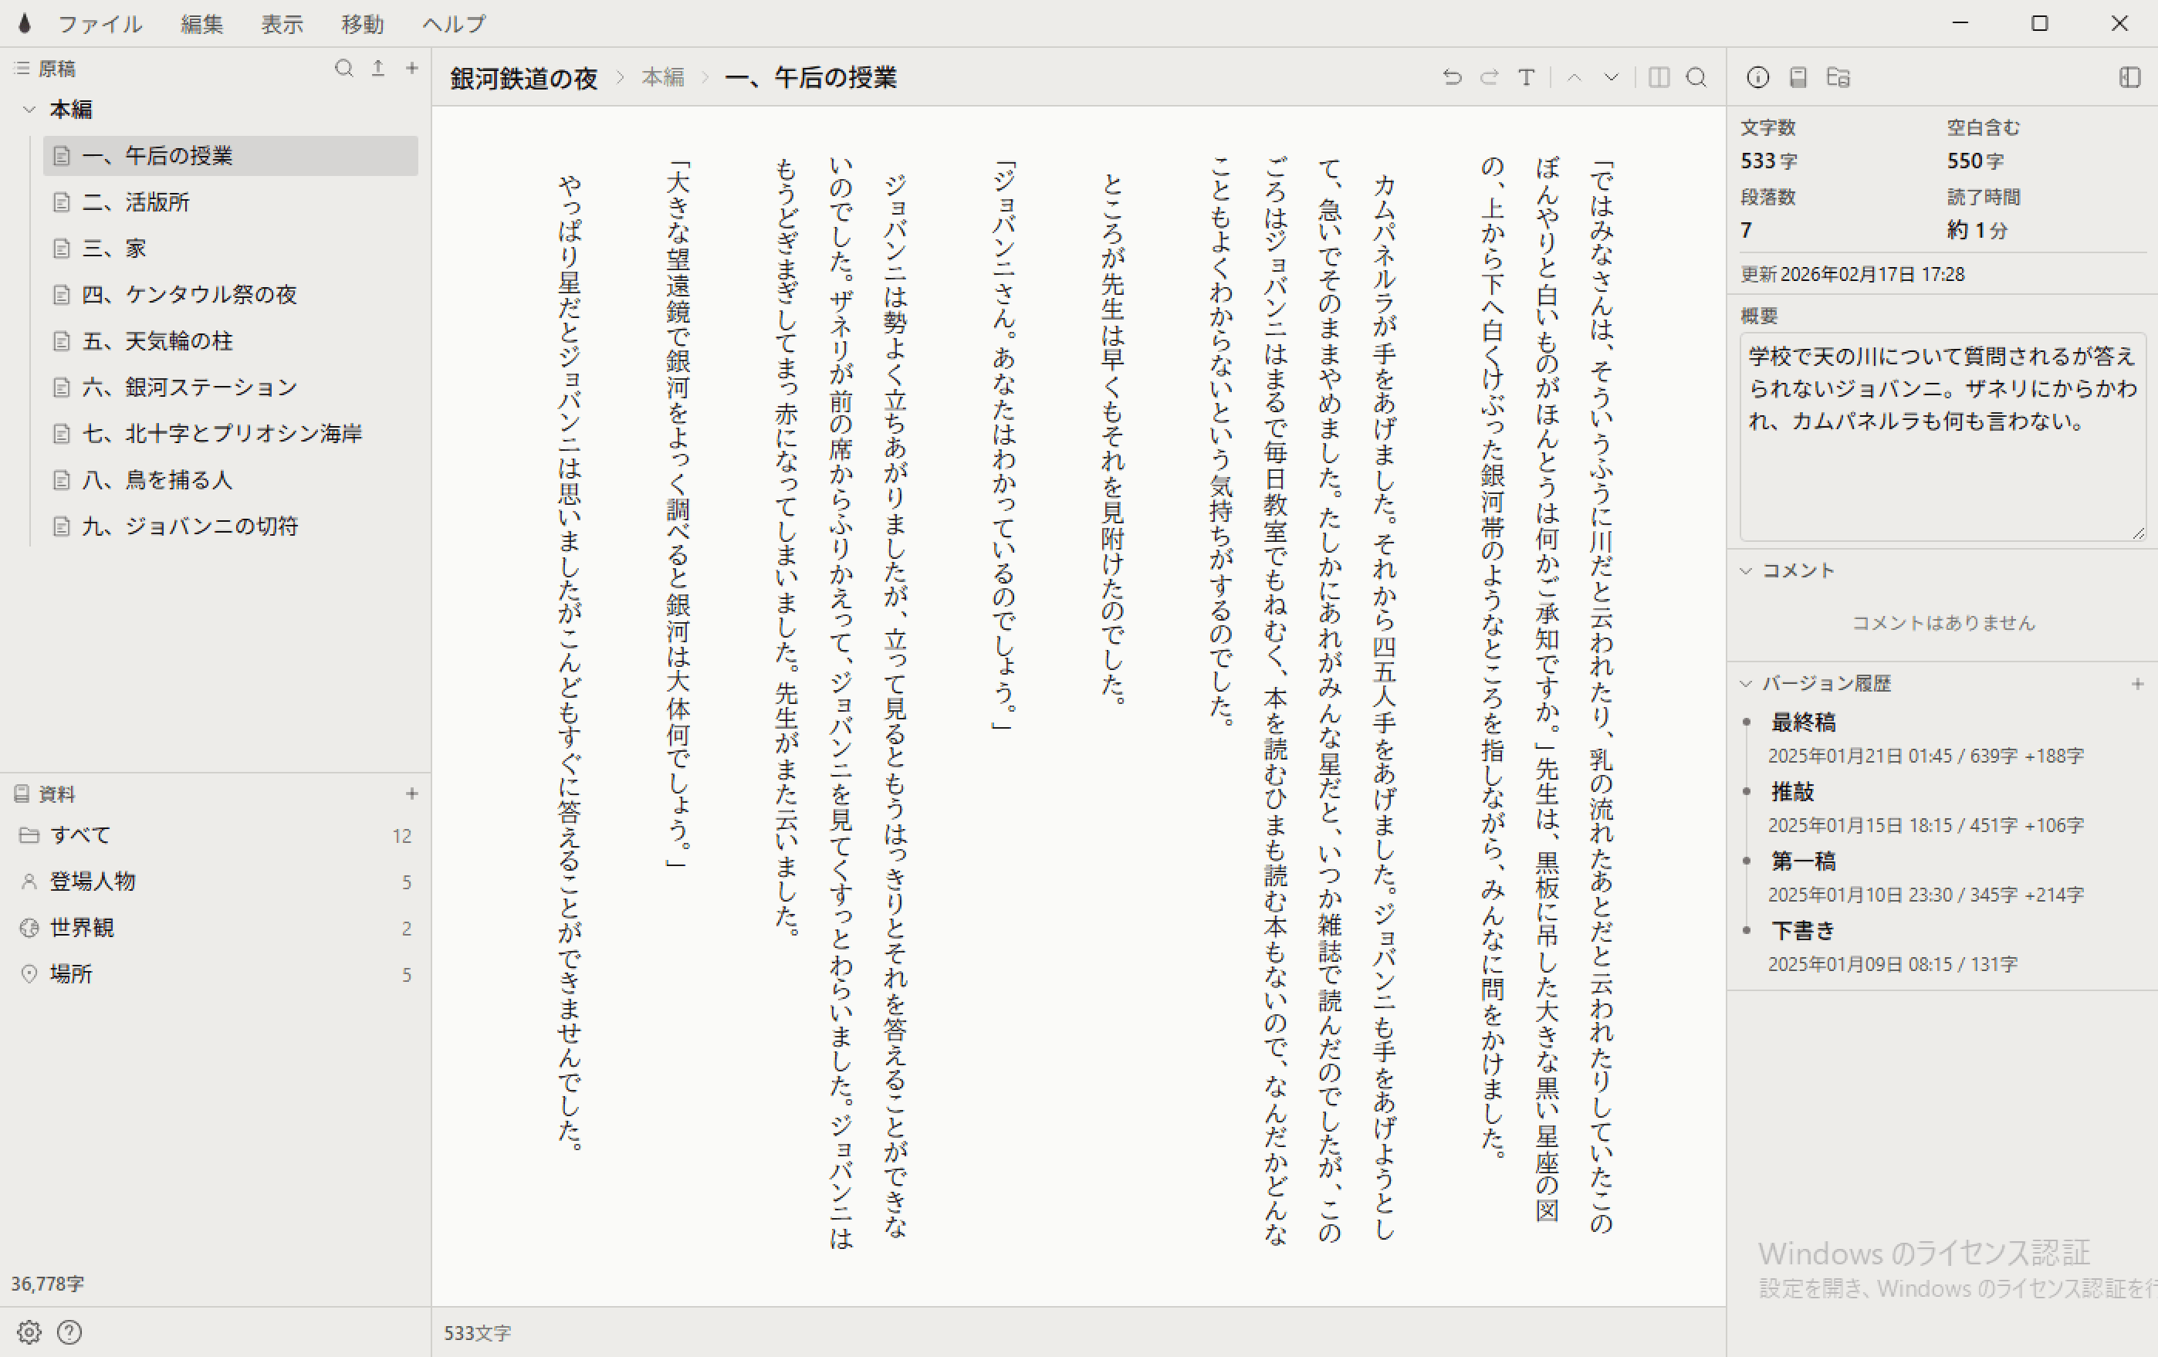Collapse the 本編 folder tree
This screenshot has height=1357, width=2158.
pyautogui.click(x=29, y=110)
